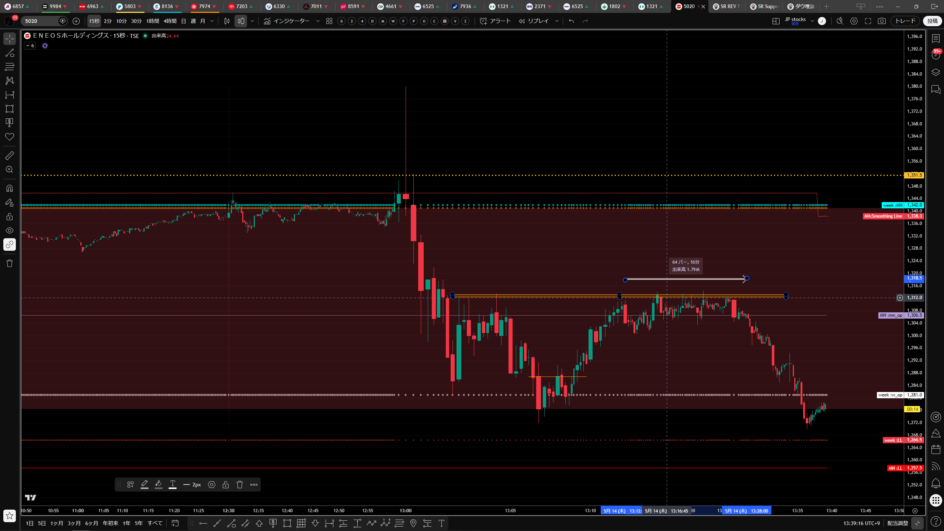Open fill color bucket swatch in drawing toolbar
944x531 pixels.
[x=159, y=485]
